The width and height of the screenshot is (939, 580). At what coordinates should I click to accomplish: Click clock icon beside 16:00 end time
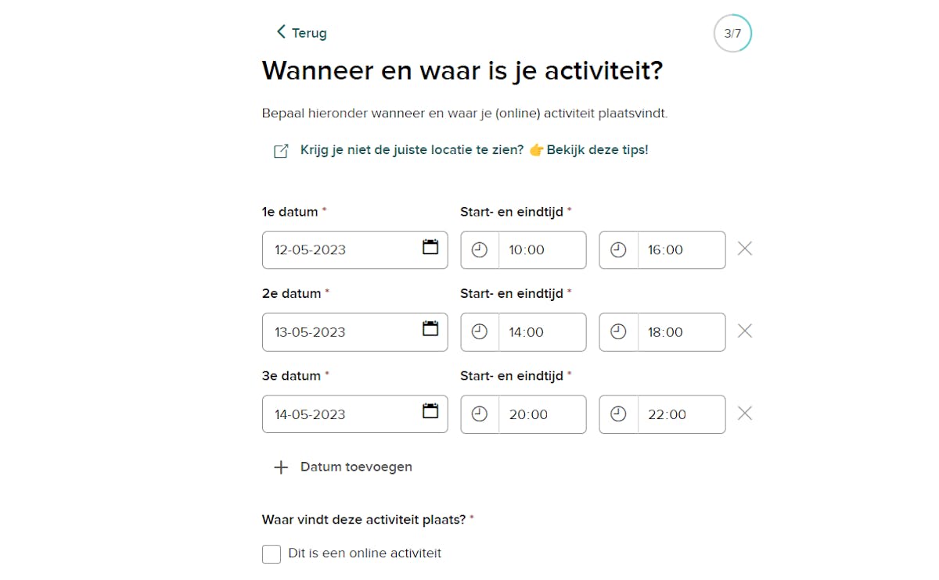coord(618,250)
